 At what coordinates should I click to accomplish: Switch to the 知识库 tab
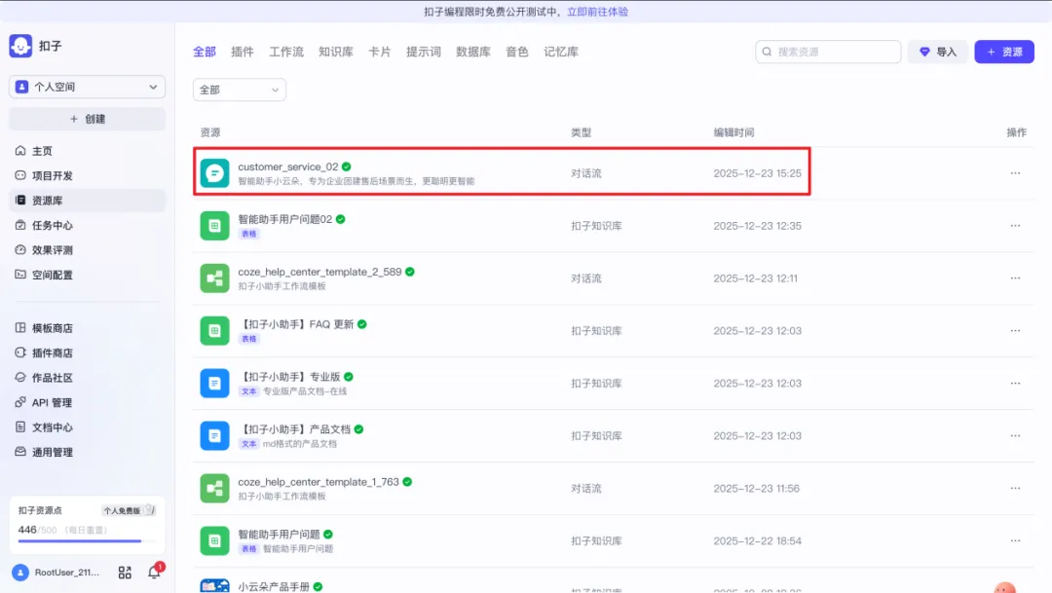335,52
